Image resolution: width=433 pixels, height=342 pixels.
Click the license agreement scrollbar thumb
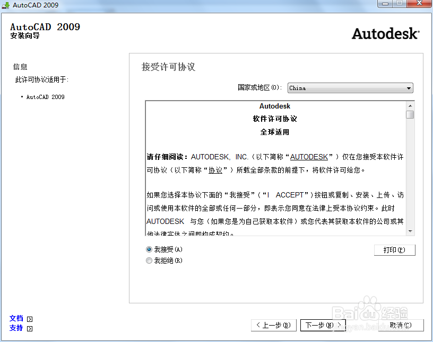point(410,114)
